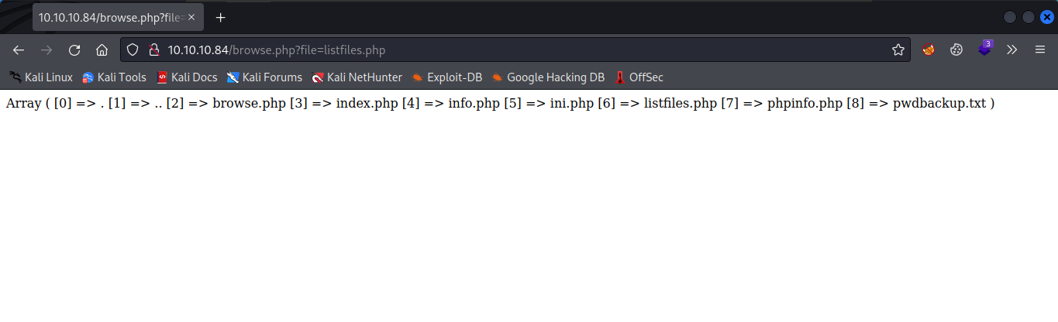Open the Kali Tools bookmark

[114, 77]
